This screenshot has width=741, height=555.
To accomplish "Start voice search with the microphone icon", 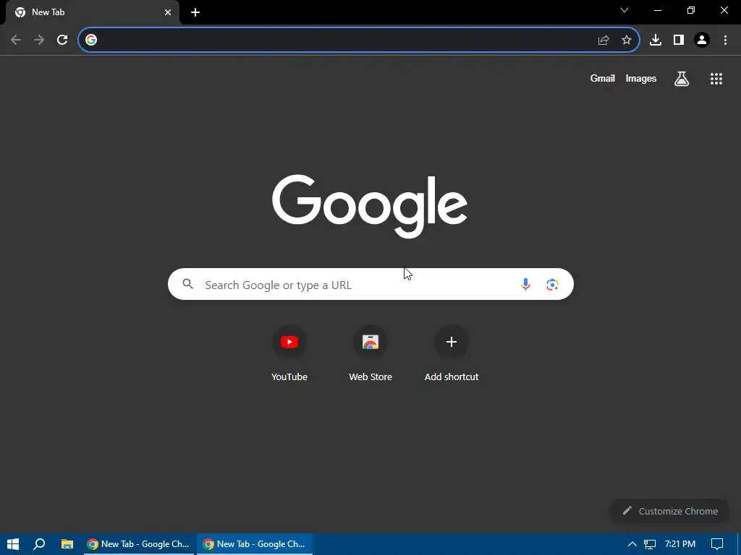I will tap(525, 284).
